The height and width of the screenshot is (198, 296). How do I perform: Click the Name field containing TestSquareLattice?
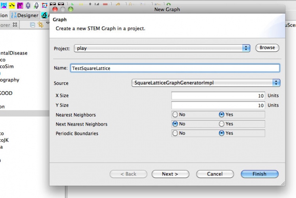[x=174, y=68]
